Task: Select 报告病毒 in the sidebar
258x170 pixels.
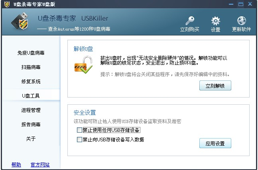Action: [31, 124]
